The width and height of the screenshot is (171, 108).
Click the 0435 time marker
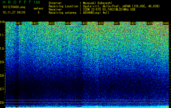coord(84,23)
